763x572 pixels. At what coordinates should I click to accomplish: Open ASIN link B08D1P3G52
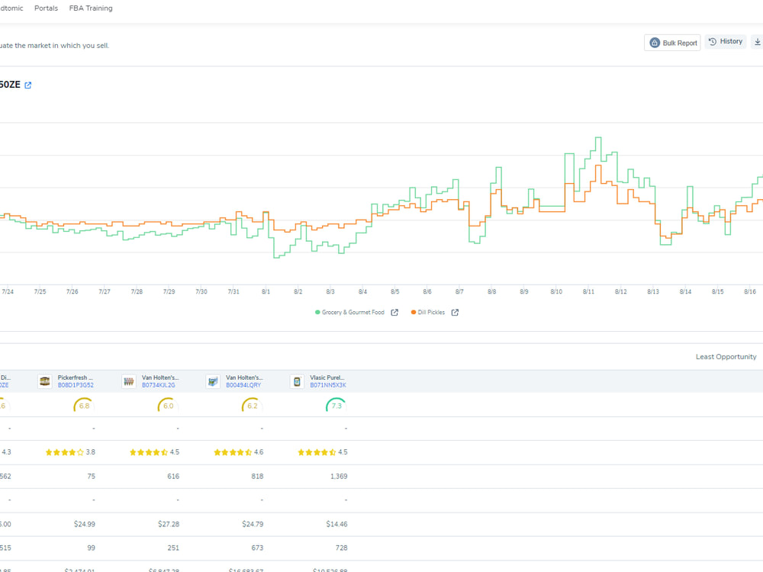click(x=76, y=385)
